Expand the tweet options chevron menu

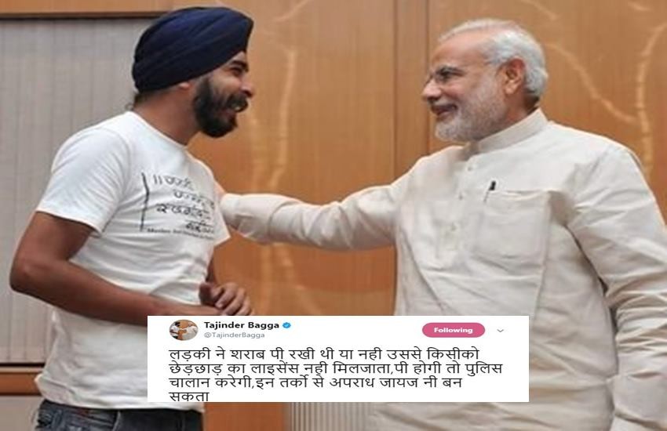(501, 331)
